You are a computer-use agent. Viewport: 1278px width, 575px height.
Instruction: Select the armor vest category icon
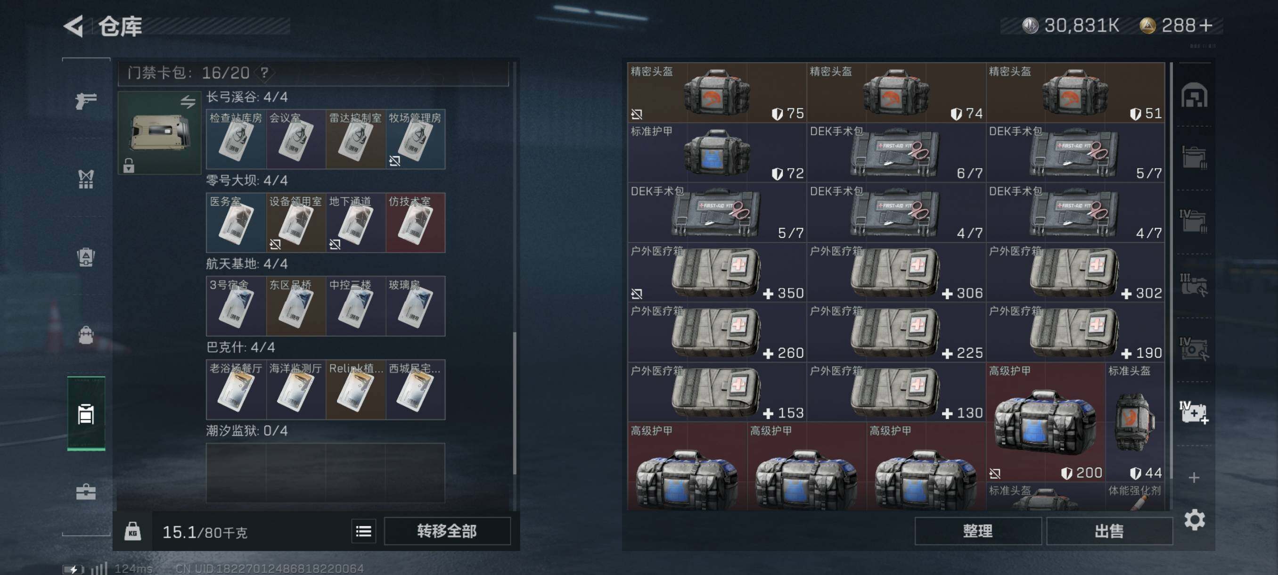click(86, 179)
